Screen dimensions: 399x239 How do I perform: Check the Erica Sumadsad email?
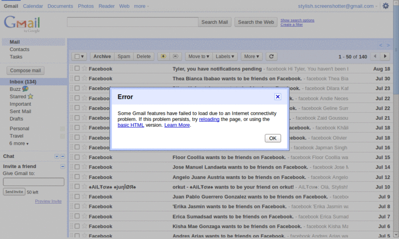pyautogui.click(x=77, y=217)
